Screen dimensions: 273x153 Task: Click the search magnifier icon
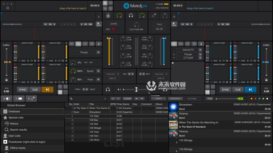point(71,99)
